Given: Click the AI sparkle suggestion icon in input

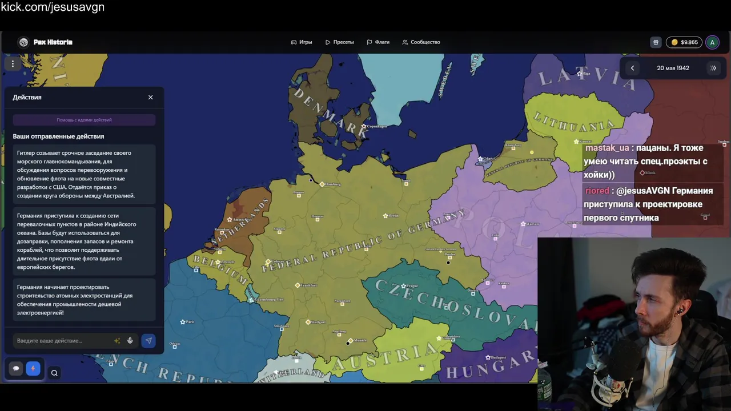Looking at the screenshot, I should (117, 341).
